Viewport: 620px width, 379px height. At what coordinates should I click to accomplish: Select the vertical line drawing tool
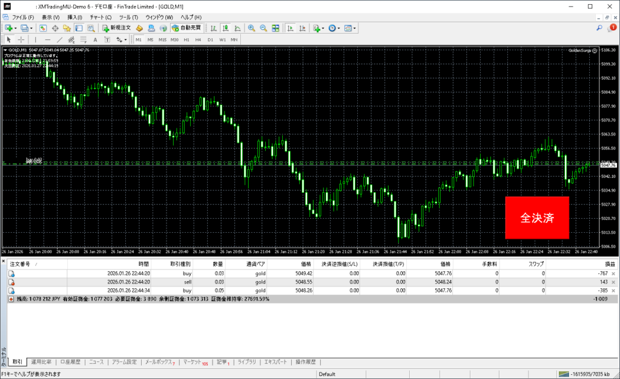pyautogui.click(x=35, y=39)
